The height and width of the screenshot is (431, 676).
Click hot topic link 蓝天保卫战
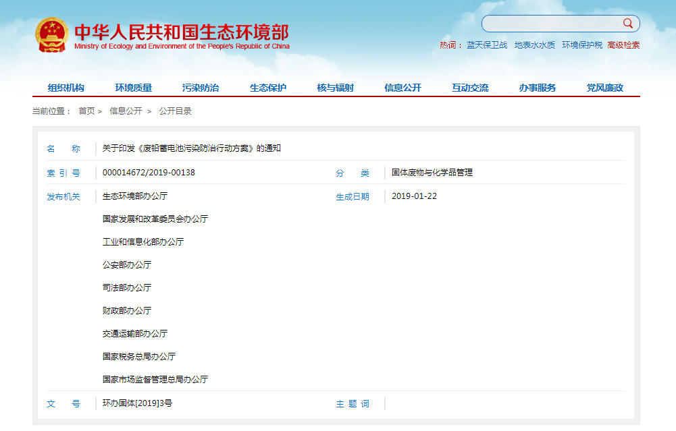tap(486, 45)
